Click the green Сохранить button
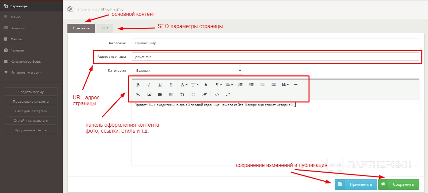This screenshot has width=428, height=193. pyautogui.click(x=399, y=184)
